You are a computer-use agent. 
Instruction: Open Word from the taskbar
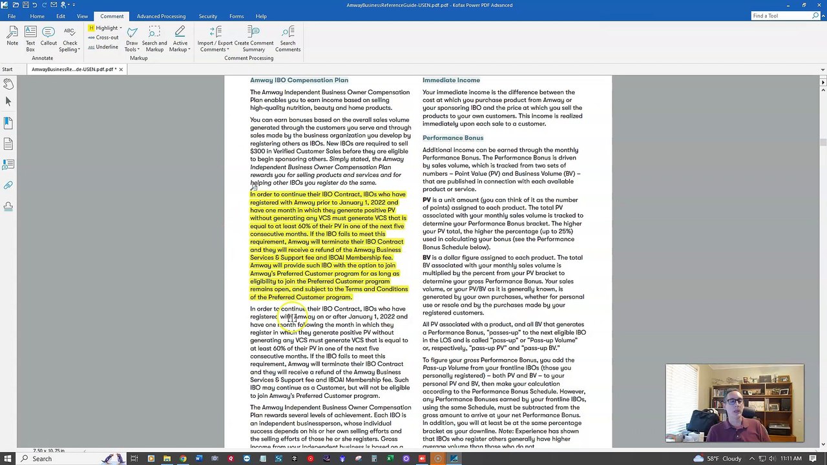(x=198, y=459)
